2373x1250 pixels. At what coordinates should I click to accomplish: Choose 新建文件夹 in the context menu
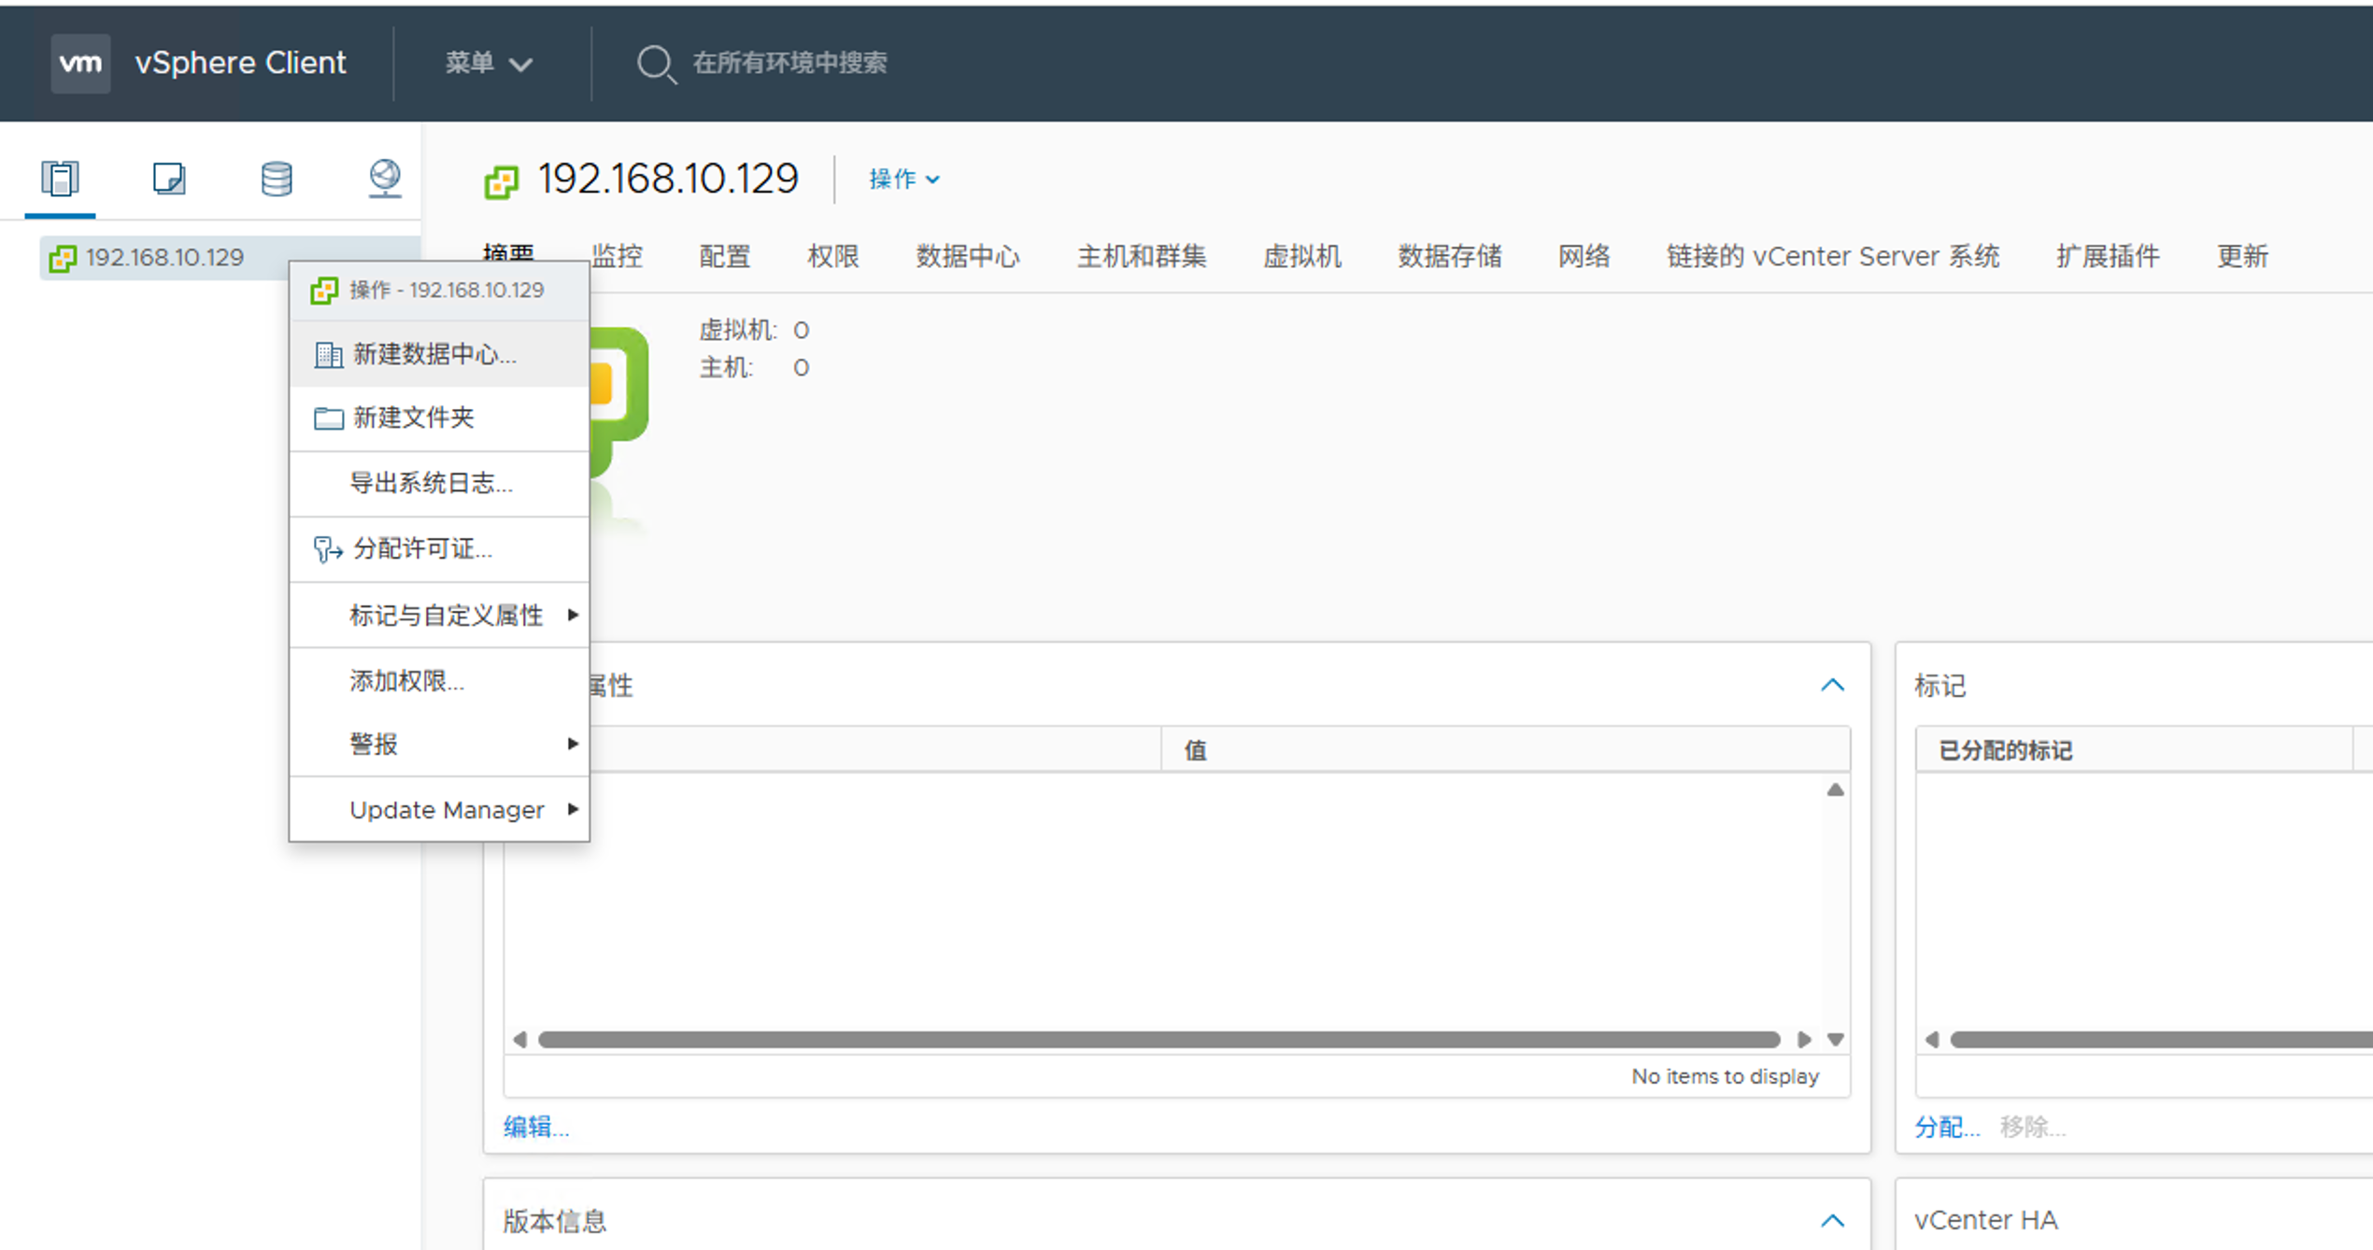point(439,418)
